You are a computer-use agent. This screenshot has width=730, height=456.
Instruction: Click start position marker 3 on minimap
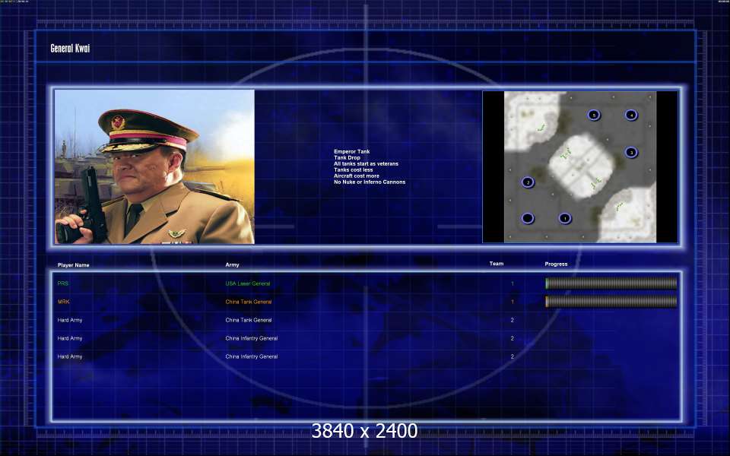631,152
